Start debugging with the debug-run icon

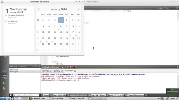[x=4, y=89]
